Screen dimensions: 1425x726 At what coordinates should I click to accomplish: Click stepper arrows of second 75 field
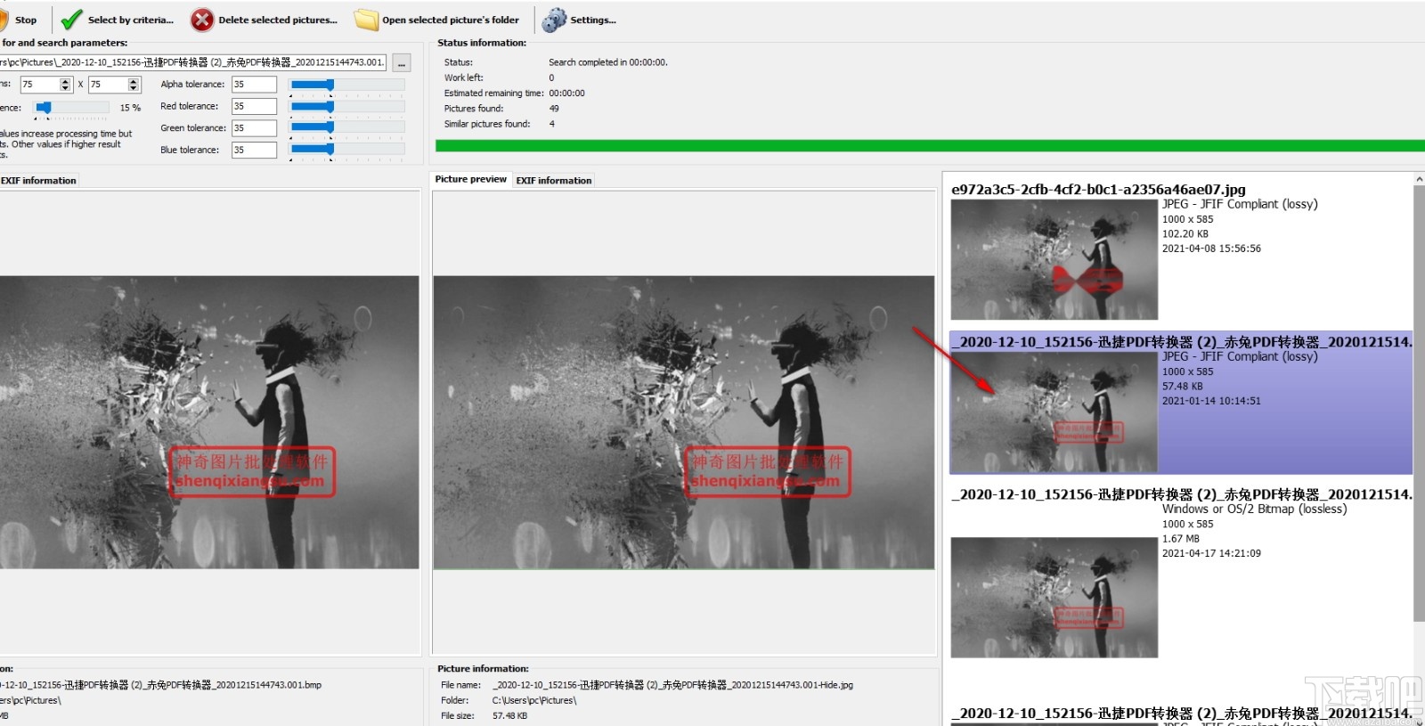coord(134,85)
